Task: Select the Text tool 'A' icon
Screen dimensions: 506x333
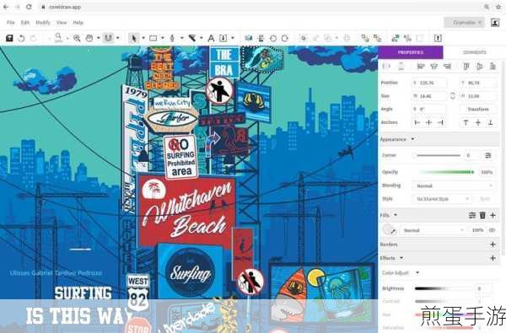Action: (x=211, y=38)
